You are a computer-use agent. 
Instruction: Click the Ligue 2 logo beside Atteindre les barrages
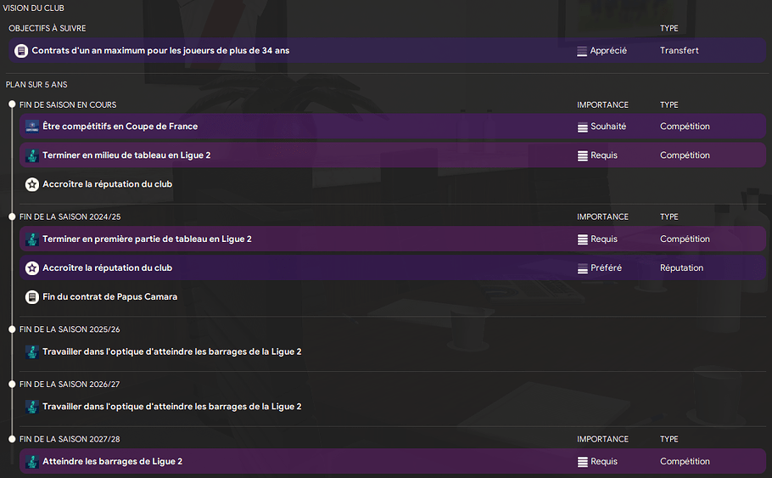click(x=32, y=462)
